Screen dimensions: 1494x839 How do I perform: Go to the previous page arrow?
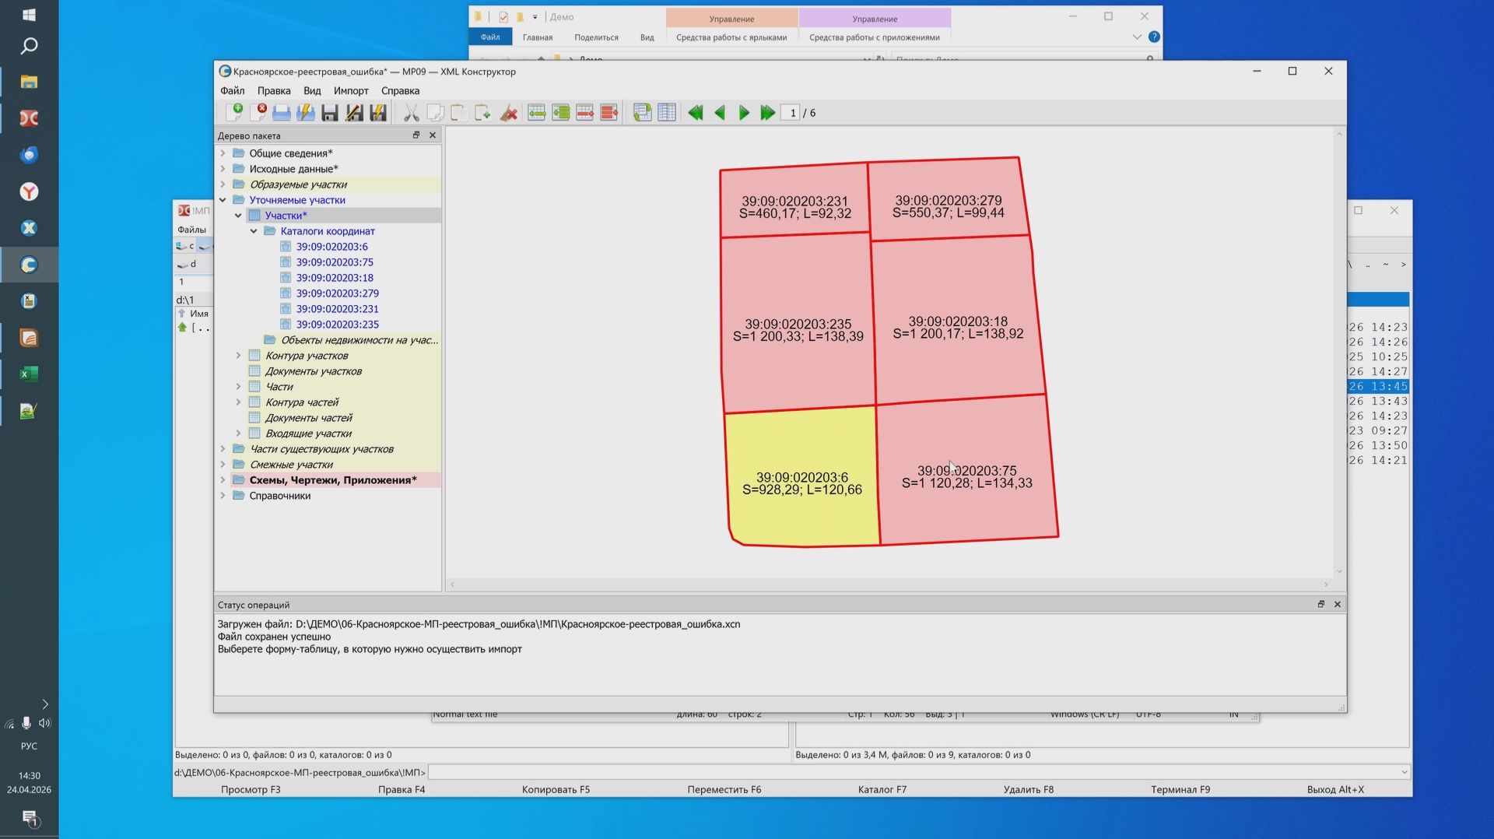click(x=720, y=113)
